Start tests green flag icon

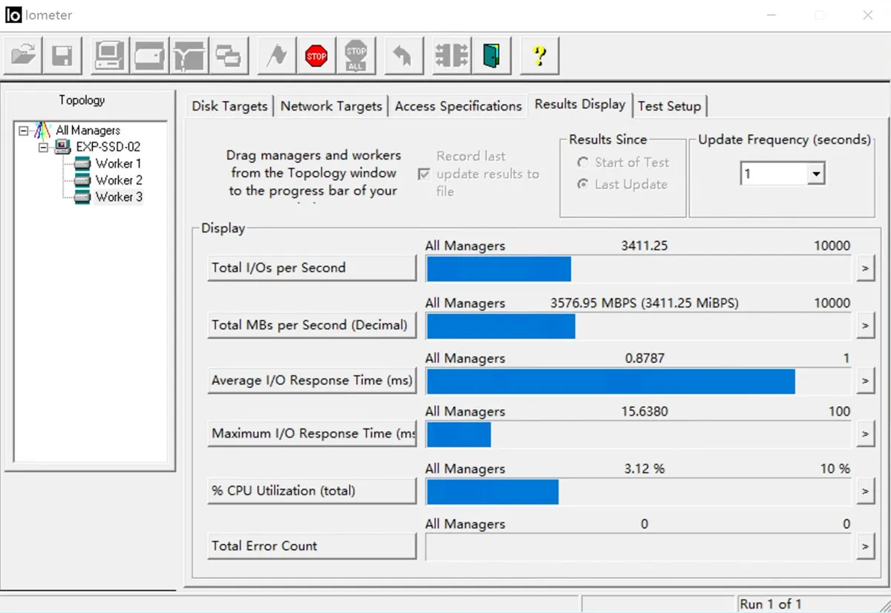[x=277, y=56]
